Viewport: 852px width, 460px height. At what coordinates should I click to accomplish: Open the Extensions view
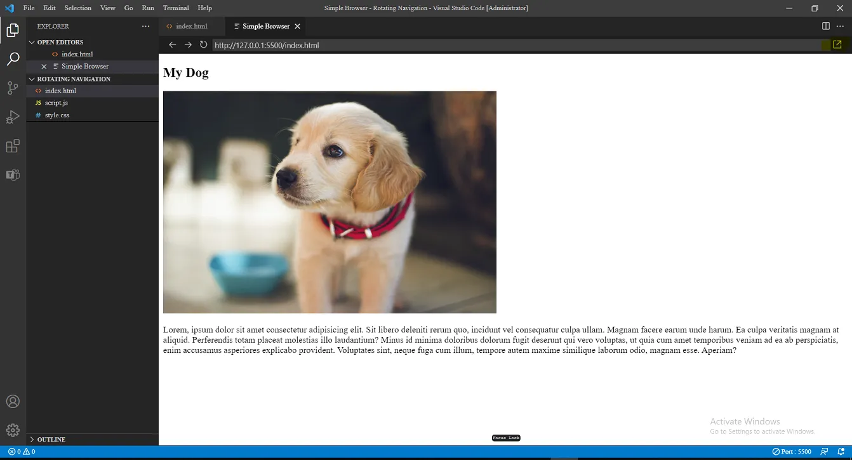[x=13, y=147]
